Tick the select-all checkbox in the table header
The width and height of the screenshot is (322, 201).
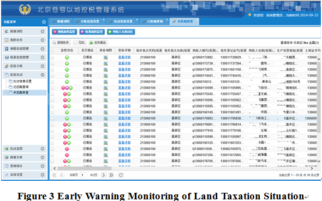(52, 51)
